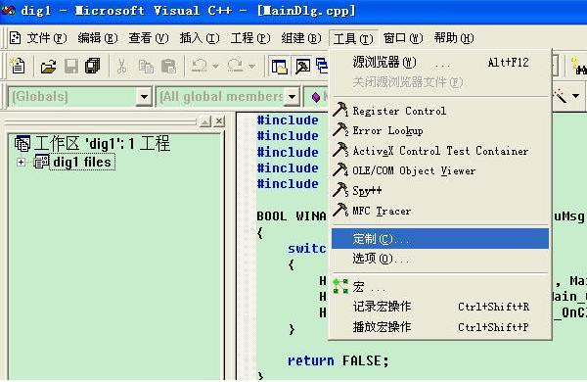Open the 帮助(H) menu
This screenshot has width=587, height=382.
[x=454, y=38]
